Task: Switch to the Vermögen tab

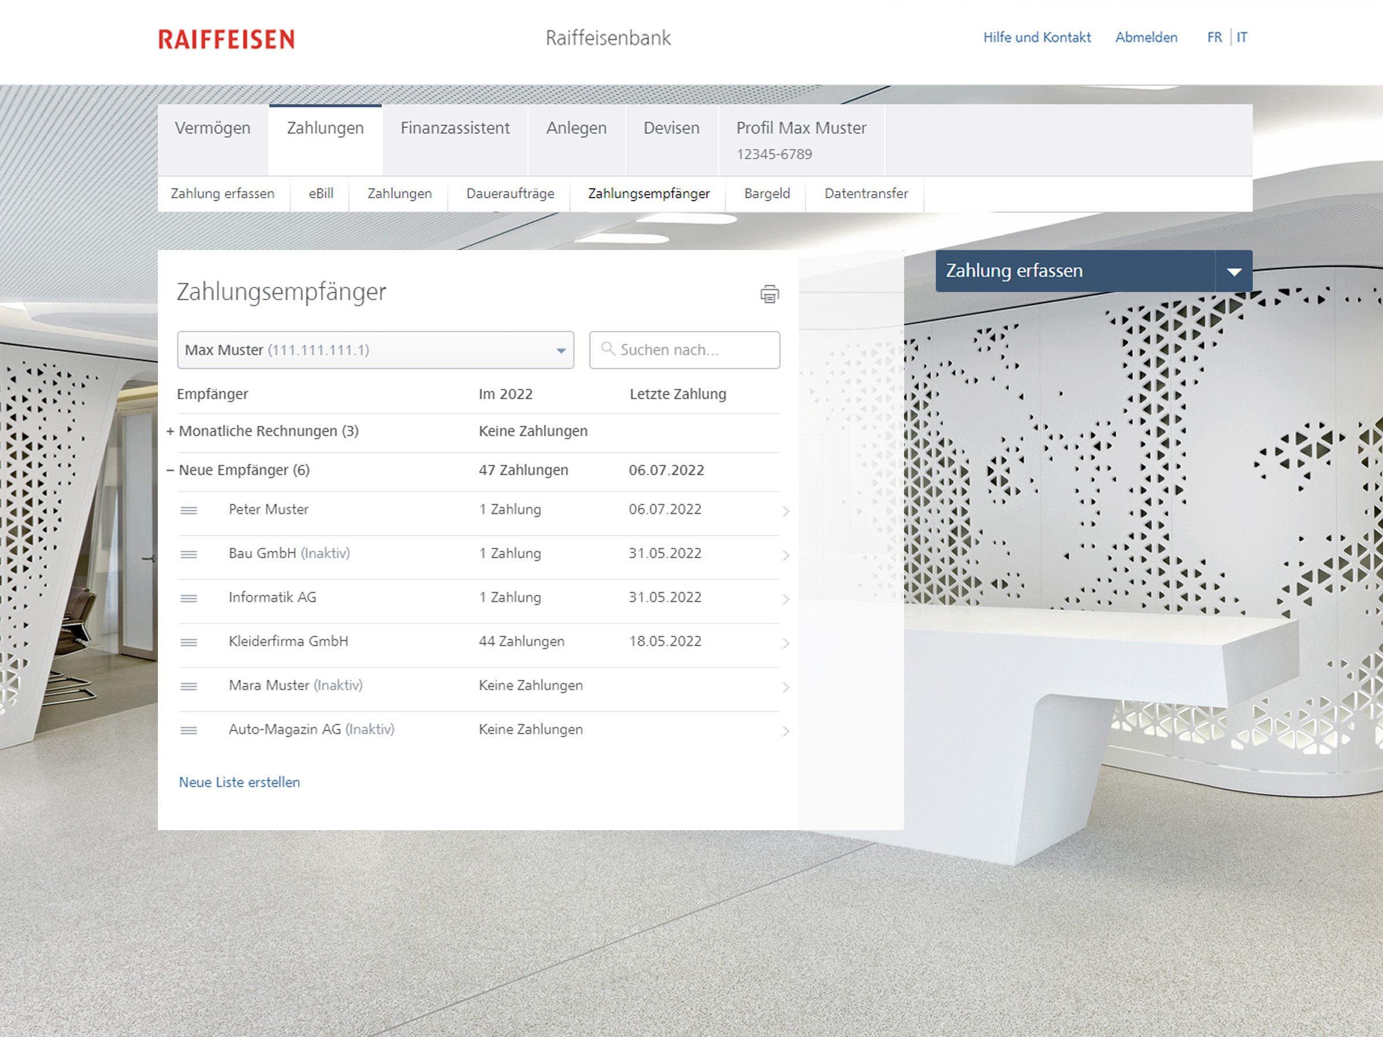Action: pos(213,128)
